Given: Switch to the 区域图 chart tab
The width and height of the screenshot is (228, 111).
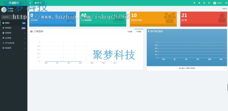Looking at the screenshot, I should [x=130, y=31].
